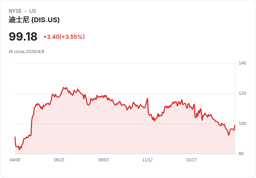Click the 04/09 date axis label
256x178 pixels.
15,160
